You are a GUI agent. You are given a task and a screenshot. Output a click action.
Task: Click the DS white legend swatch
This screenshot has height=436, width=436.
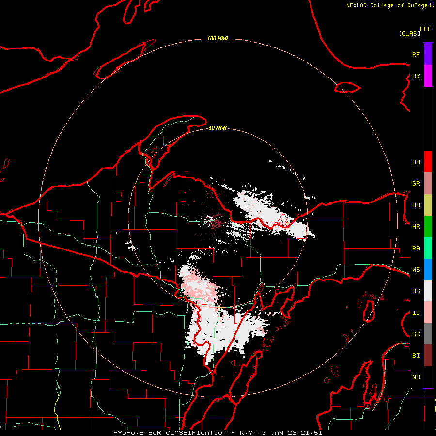pyautogui.click(x=428, y=291)
